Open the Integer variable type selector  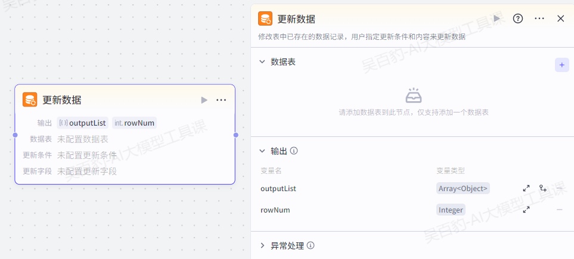451,210
